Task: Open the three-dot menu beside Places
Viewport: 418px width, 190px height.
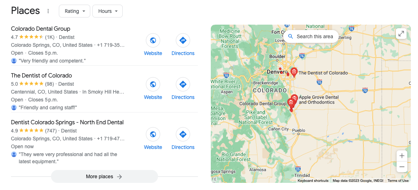Action: click(48, 11)
